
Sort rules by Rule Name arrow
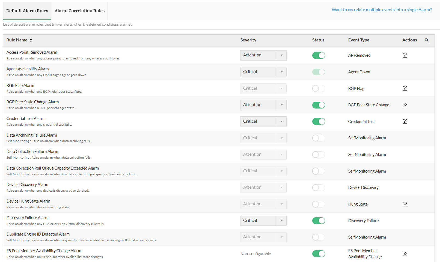pos(31,40)
